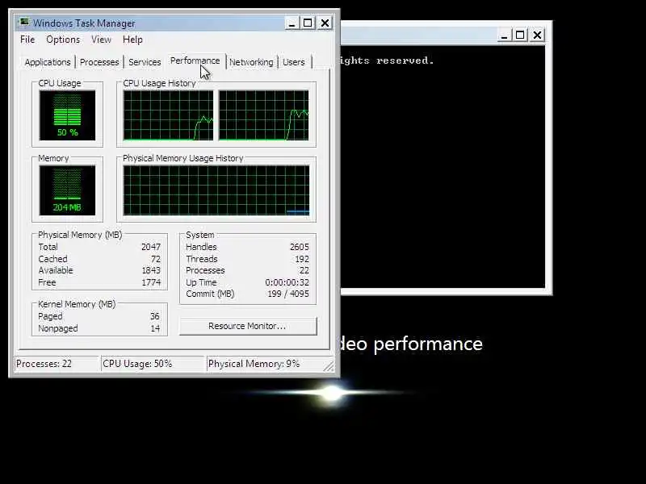Click the first CPU Usage History graph
The height and width of the screenshot is (484, 646).
pyautogui.click(x=169, y=115)
